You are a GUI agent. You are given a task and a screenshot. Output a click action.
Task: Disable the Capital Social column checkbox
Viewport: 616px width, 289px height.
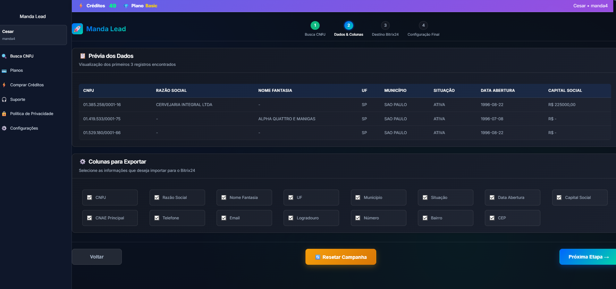(559, 198)
